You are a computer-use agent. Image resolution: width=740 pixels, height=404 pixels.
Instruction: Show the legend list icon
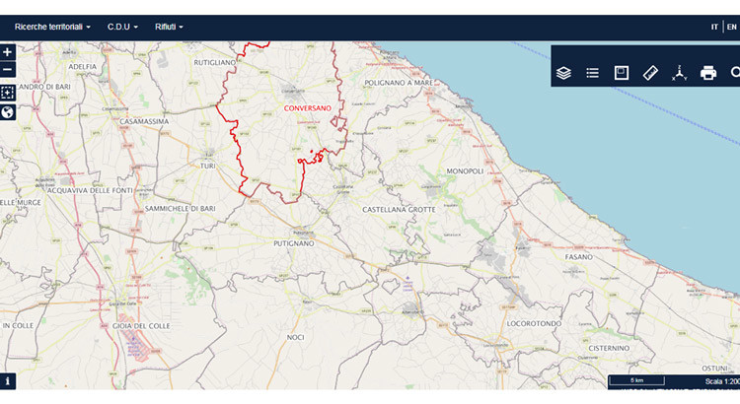[x=592, y=73]
